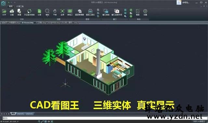Image resolution: width=208 pixels, height=123 pixels.
Task: Open the 客服 (Customer service) icon
Action: click(x=138, y=11)
